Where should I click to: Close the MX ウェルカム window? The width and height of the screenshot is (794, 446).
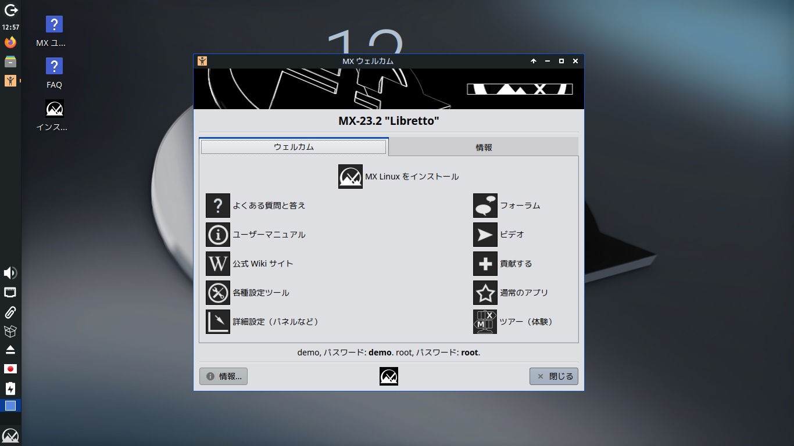(x=575, y=61)
